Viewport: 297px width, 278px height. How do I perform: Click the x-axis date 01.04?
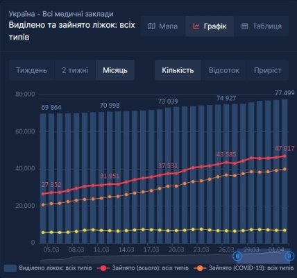coord(276,250)
